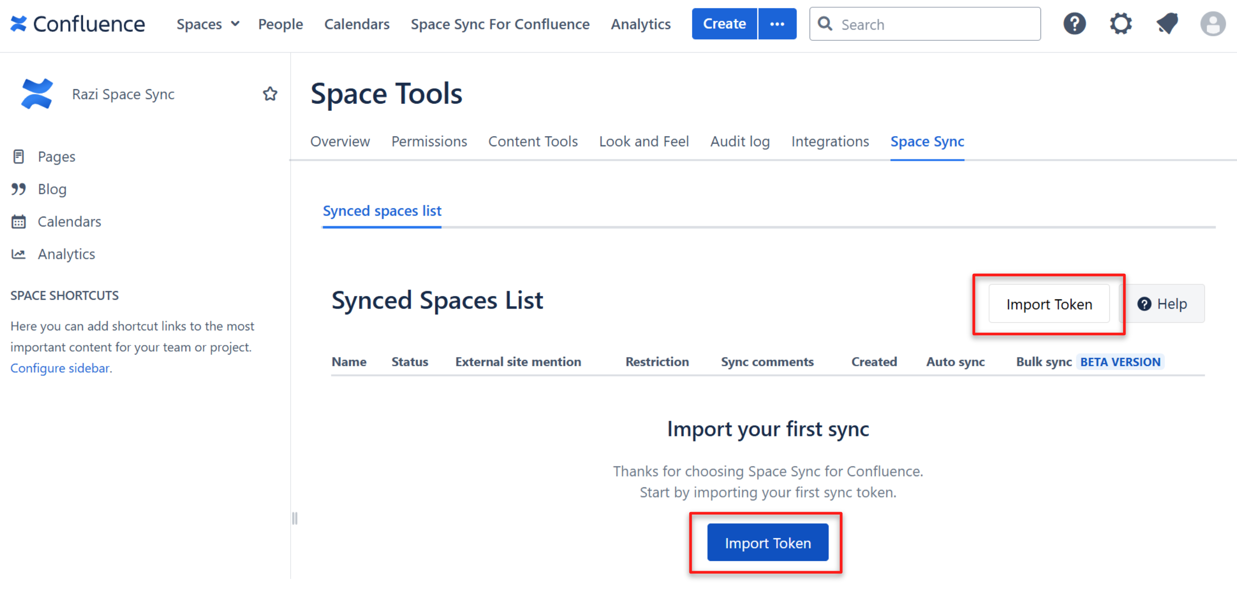
Task: Switch to the Integrations tab
Action: pos(830,141)
